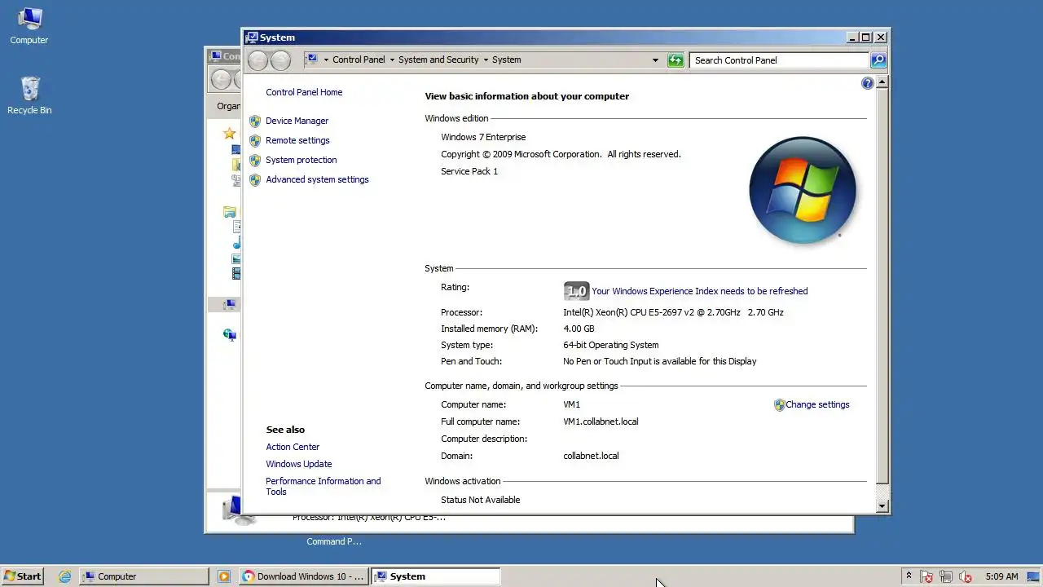Click the shield icon beside Device Manager
The image size is (1043, 587).
tap(255, 121)
